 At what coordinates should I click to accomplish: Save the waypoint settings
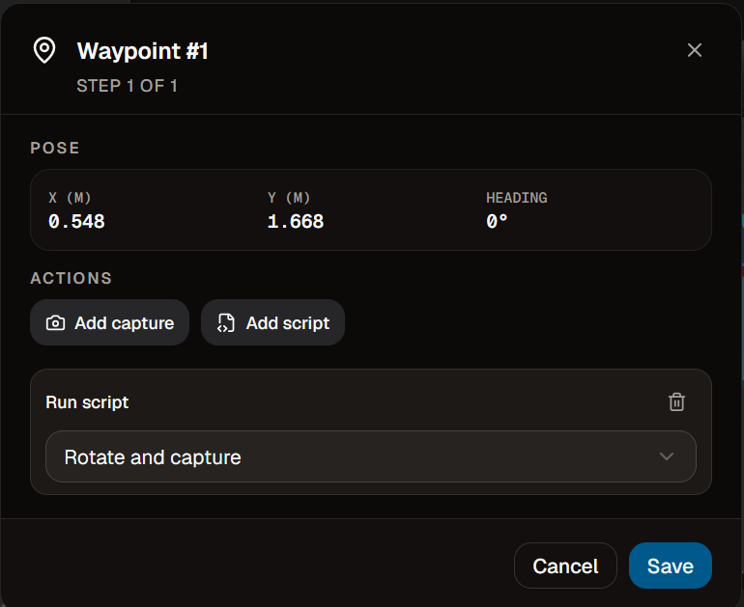click(x=670, y=566)
